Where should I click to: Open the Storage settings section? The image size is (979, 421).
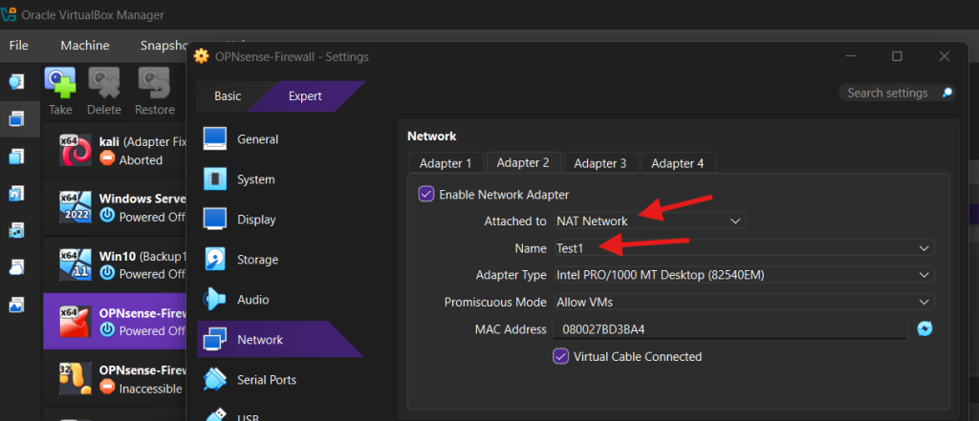tap(256, 260)
